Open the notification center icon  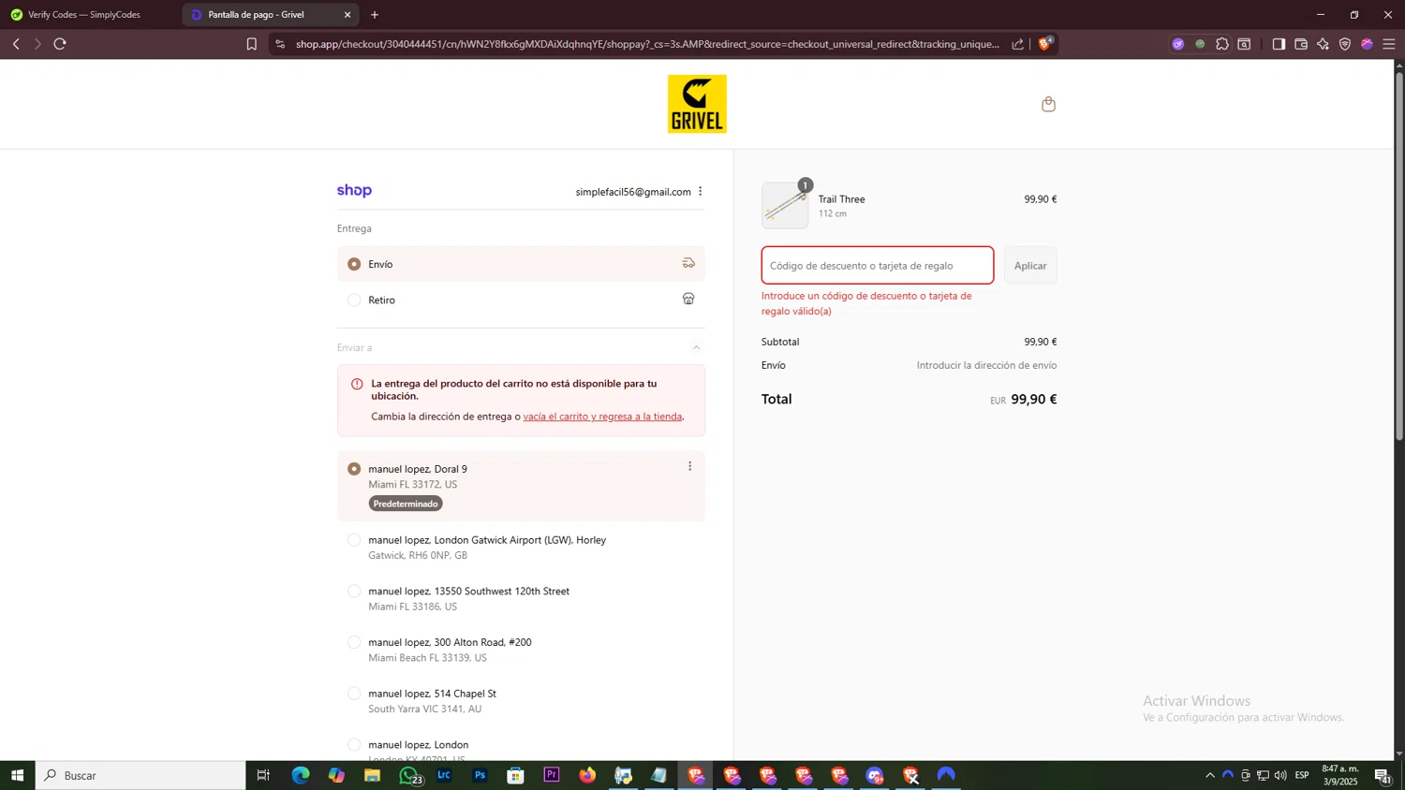coord(1383,775)
